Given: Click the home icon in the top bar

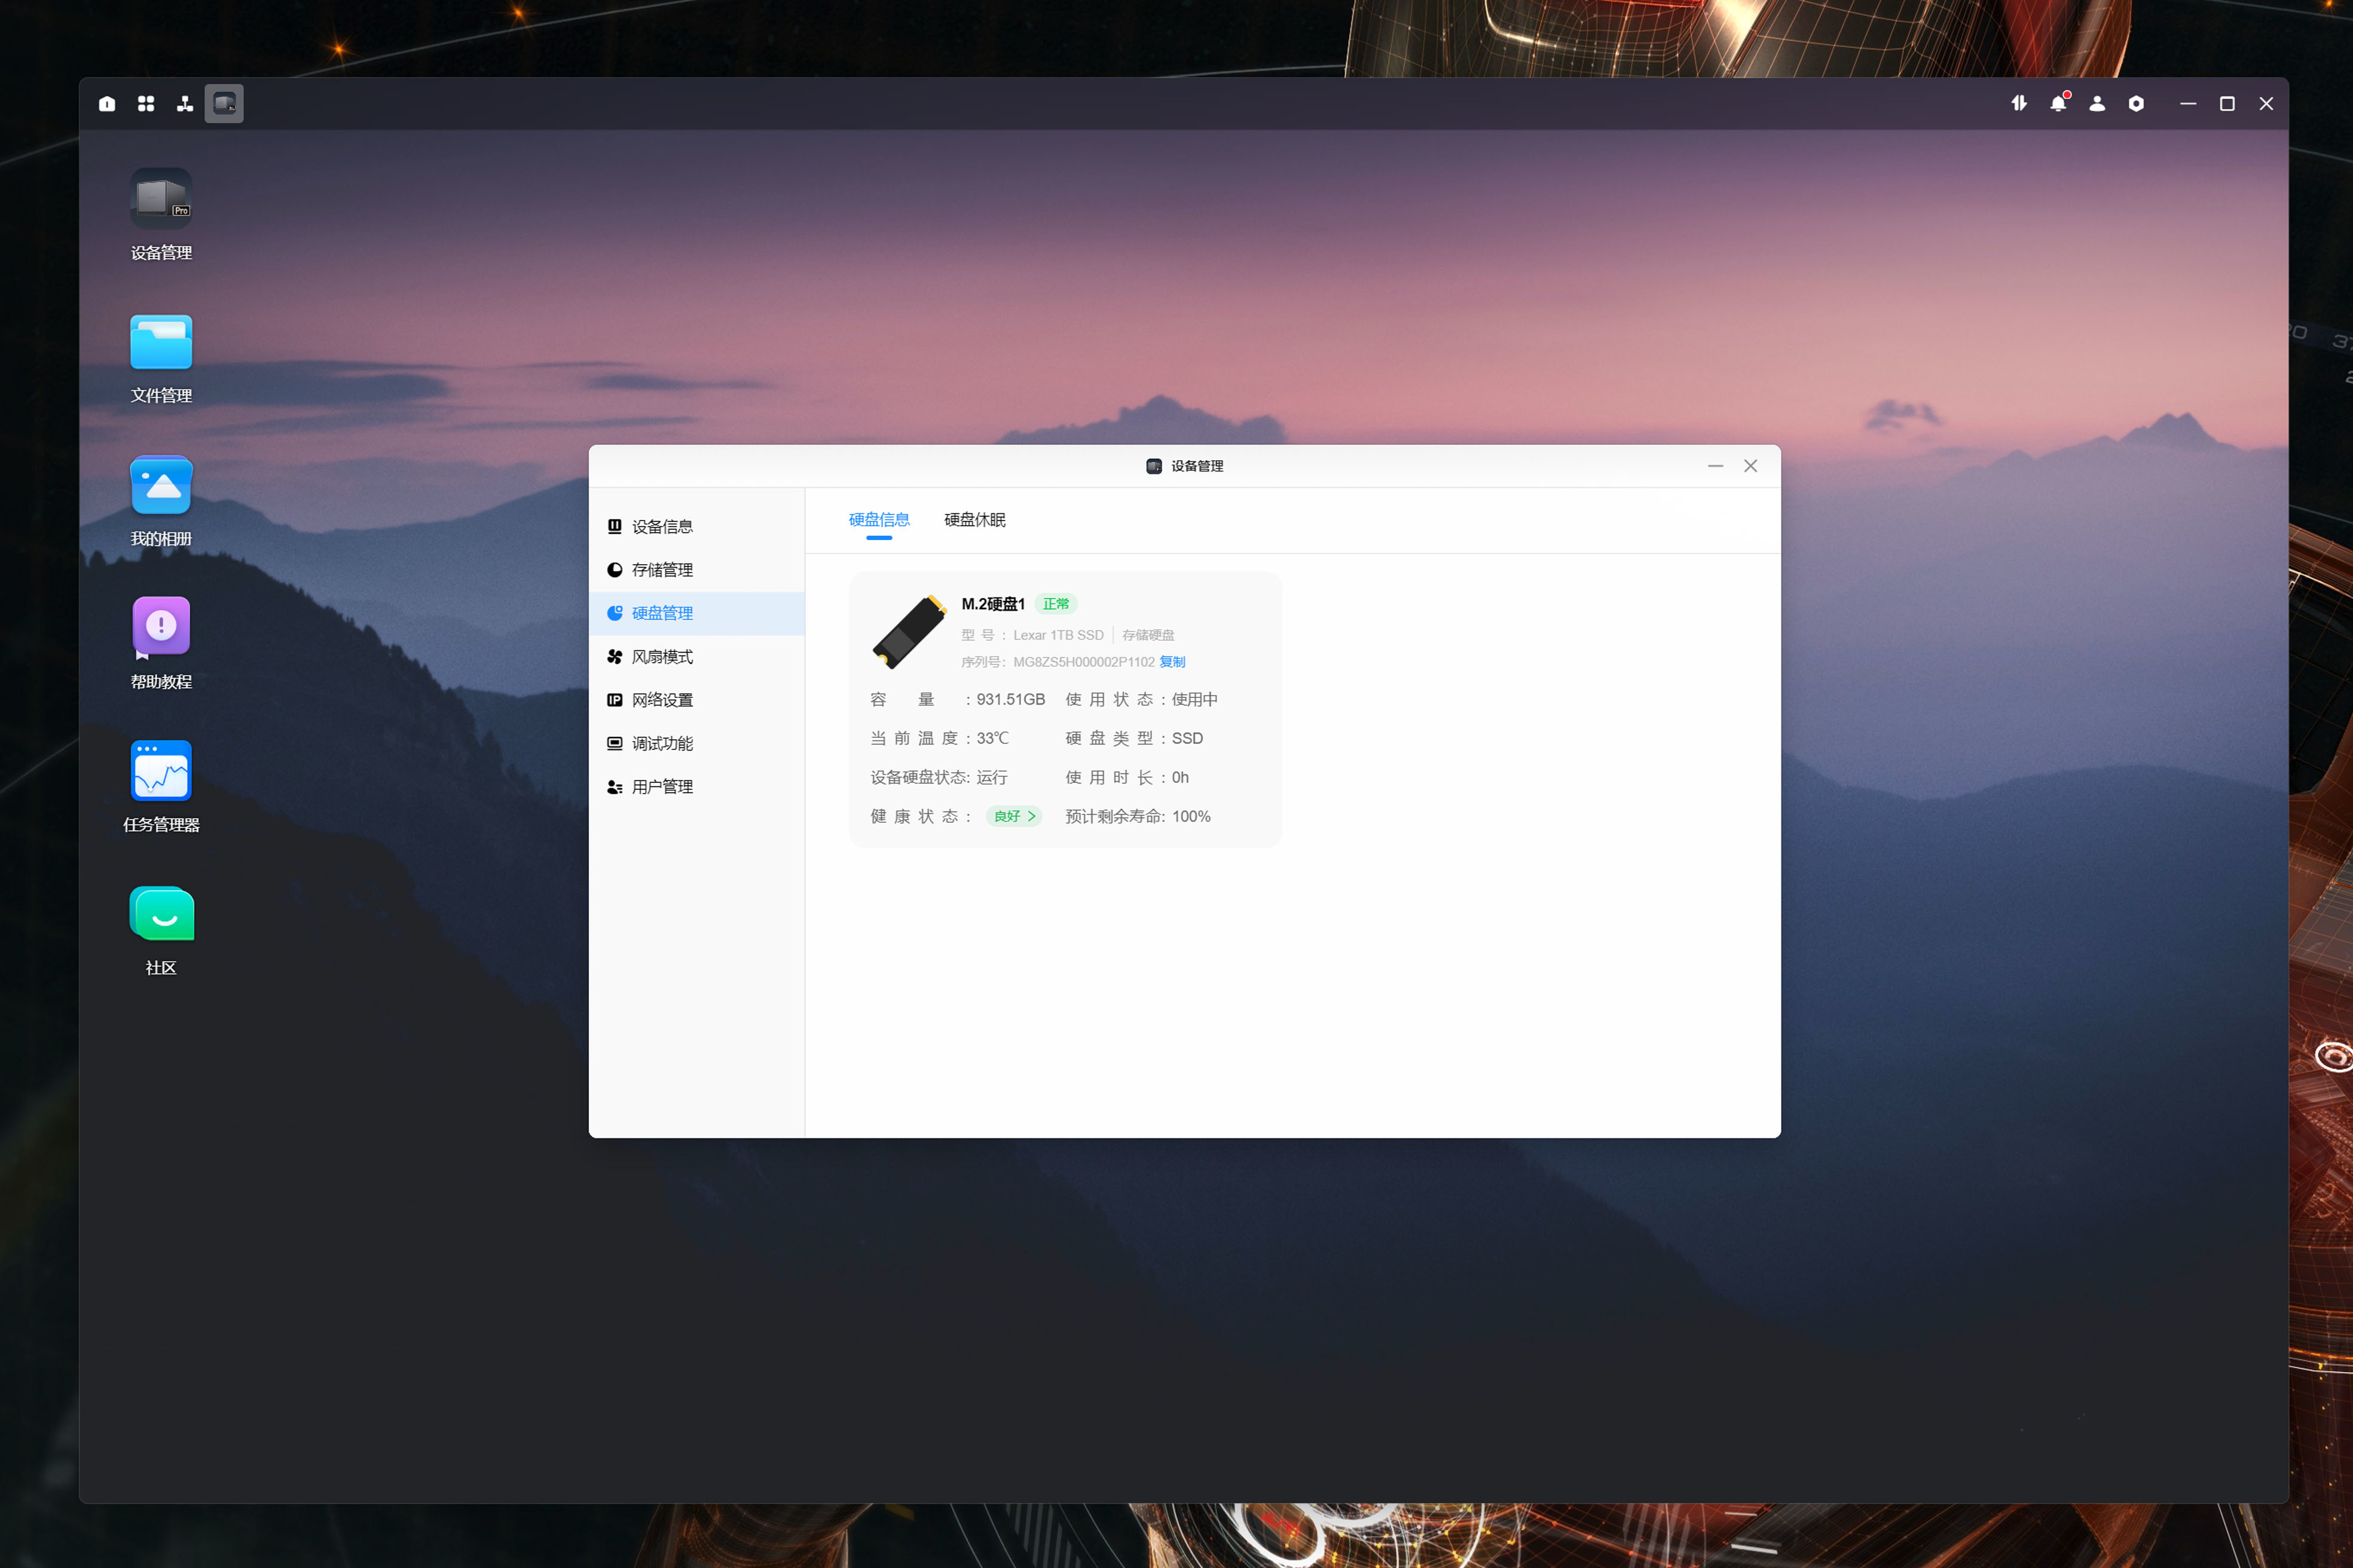Looking at the screenshot, I should pyautogui.click(x=107, y=104).
